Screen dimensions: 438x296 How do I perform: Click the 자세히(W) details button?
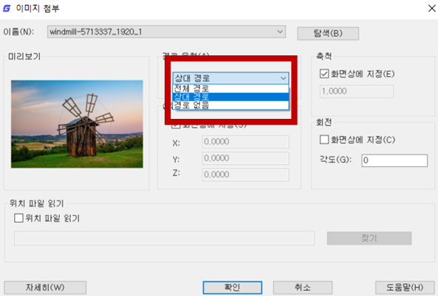click(x=45, y=287)
